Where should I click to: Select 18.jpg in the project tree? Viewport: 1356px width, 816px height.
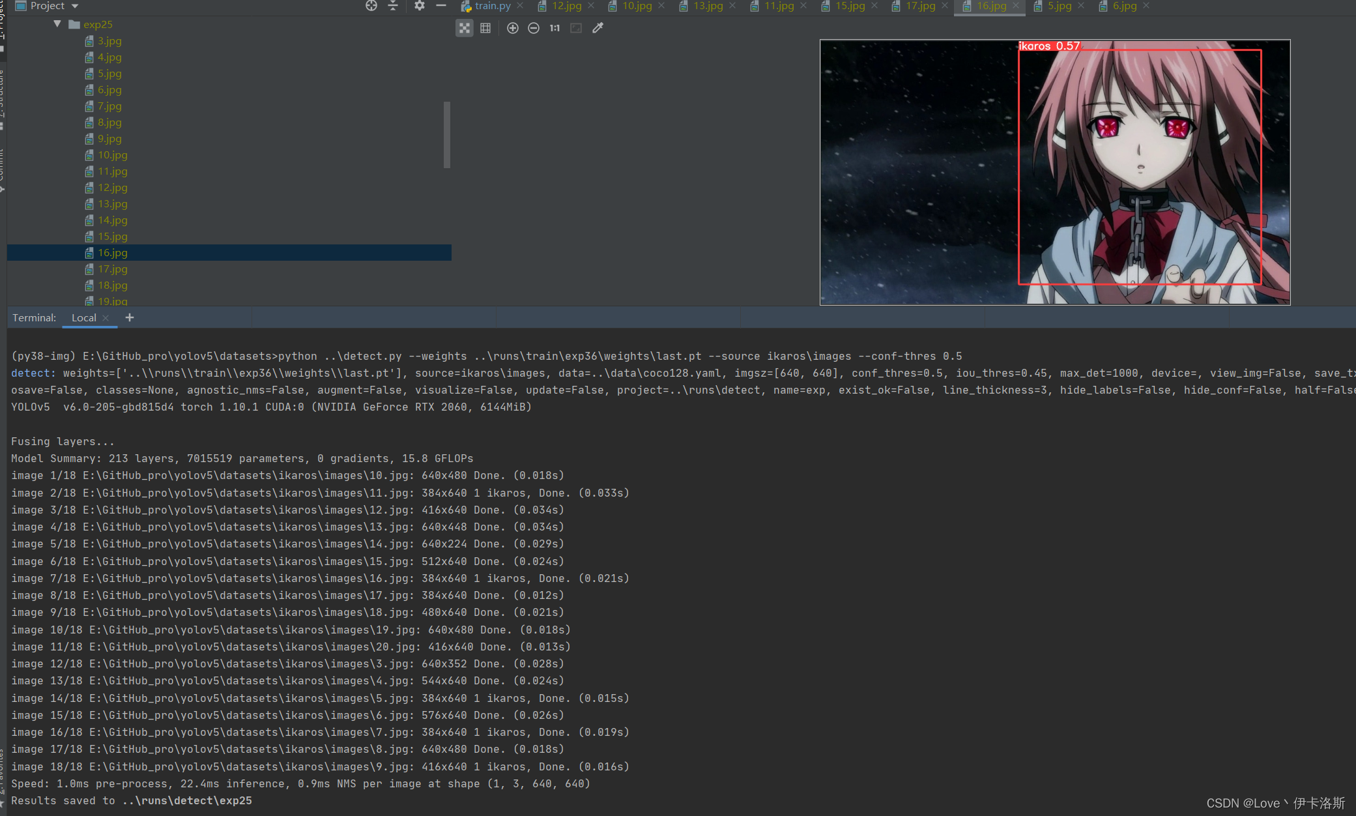click(x=113, y=285)
